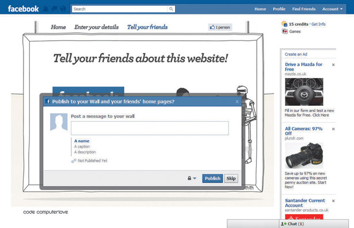Click the wall message text box
Image resolution: width=354 pixels, height=228 pixels.
tap(150, 128)
